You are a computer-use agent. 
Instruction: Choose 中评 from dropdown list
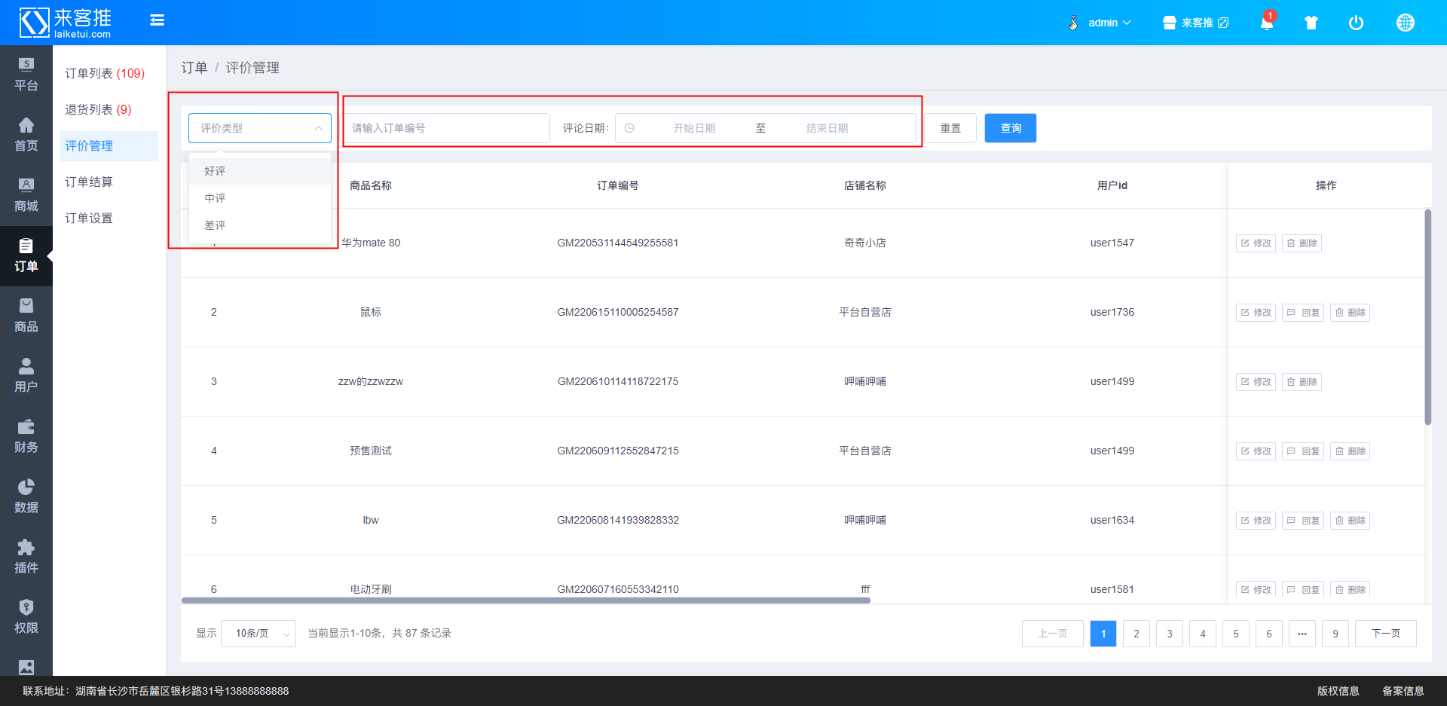tap(260, 198)
